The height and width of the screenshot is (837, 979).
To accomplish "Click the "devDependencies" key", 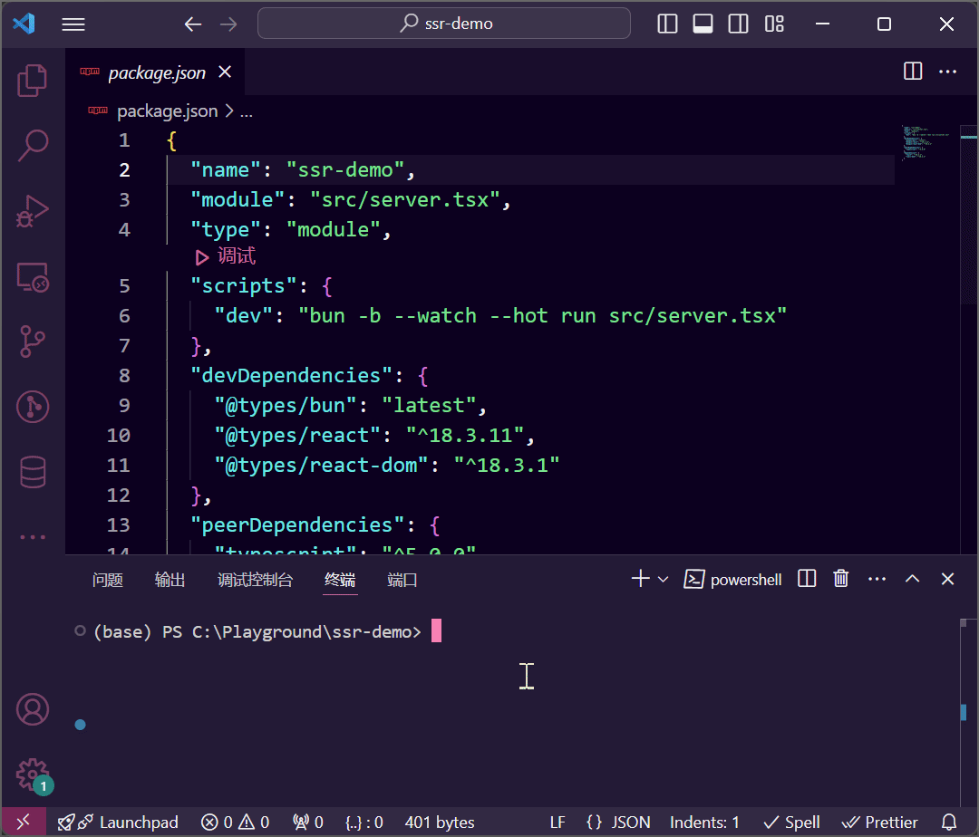I will click(x=291, y=375).
